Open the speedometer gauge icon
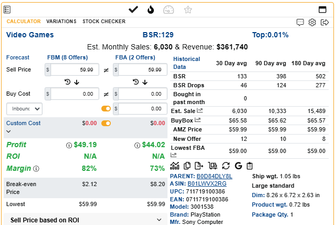This screenshot has height=225, width=335. (x=169, y=9)
